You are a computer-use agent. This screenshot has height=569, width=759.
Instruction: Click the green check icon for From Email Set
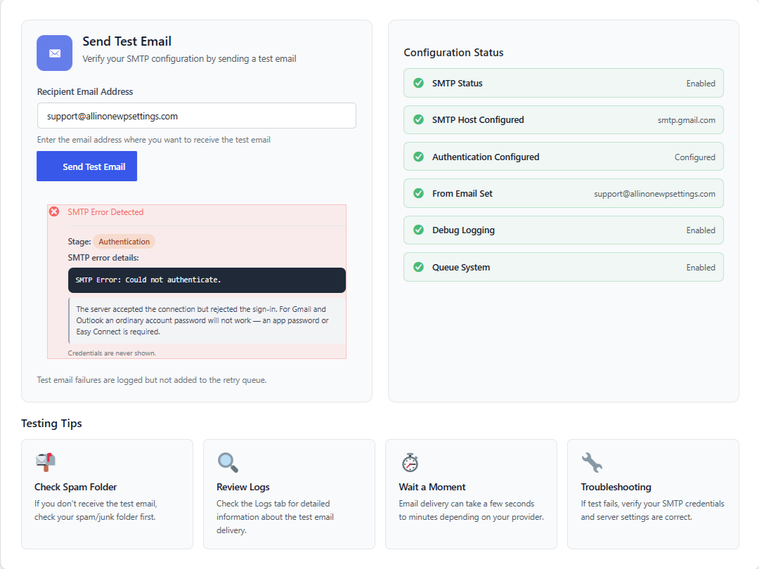(419, 194)
